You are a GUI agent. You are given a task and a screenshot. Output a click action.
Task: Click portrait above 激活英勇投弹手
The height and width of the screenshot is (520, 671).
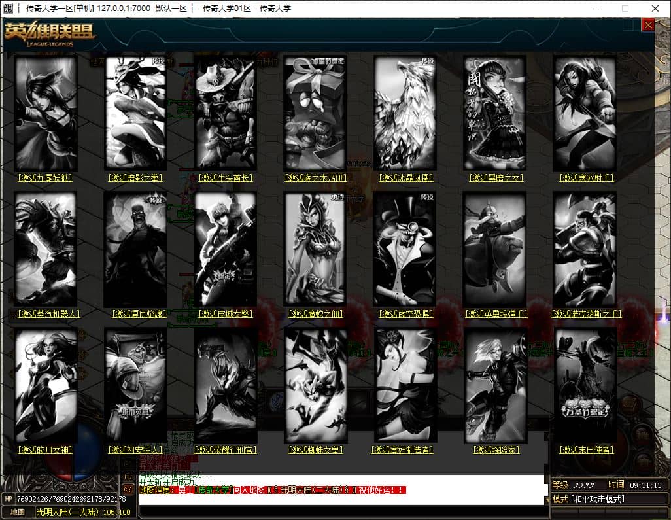pyautogui.click(x=495, y=249)
